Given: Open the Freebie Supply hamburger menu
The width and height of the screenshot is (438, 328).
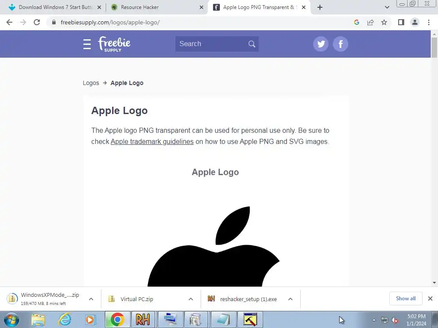Looking at the screenshot, I should click(87, 44).
